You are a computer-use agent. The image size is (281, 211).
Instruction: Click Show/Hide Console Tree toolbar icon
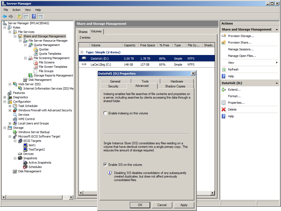(26, 17)
